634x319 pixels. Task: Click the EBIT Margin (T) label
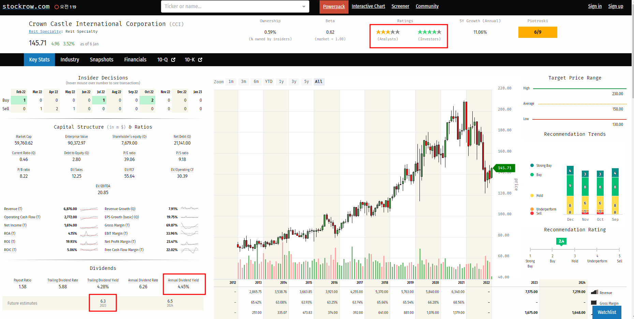coord(116,233)
